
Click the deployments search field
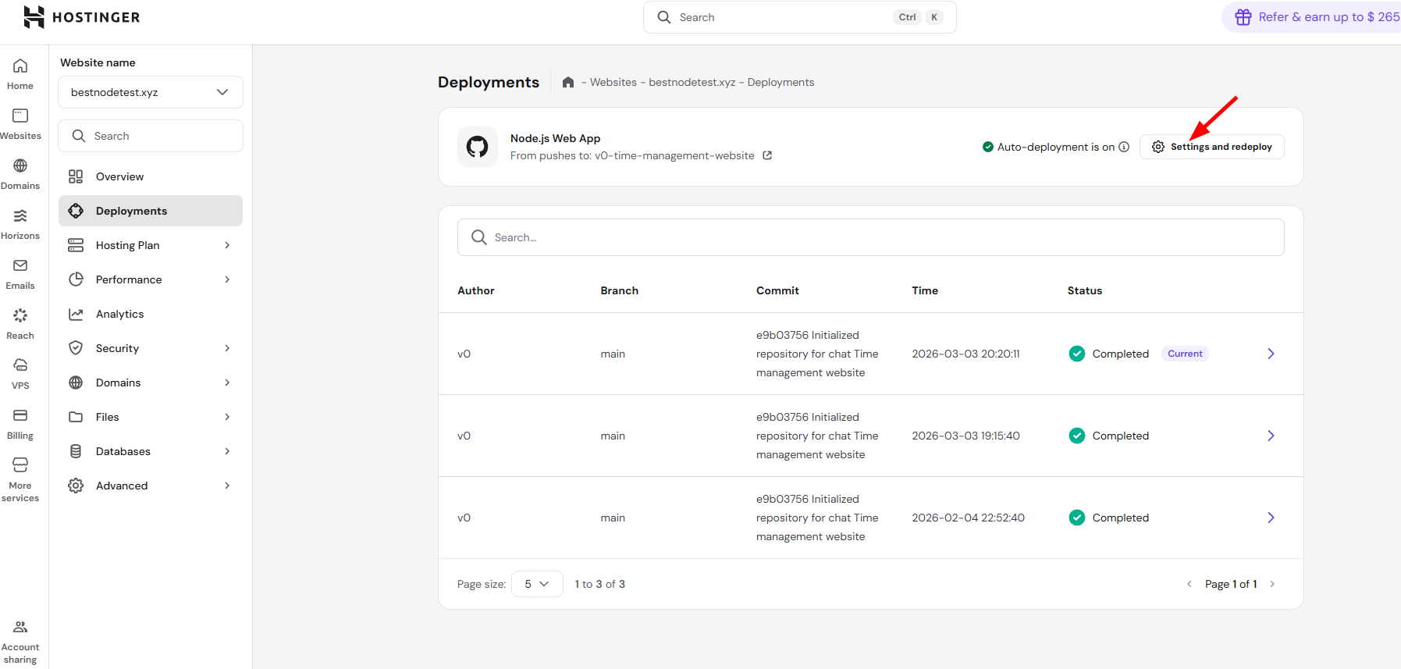pos(870,237)
